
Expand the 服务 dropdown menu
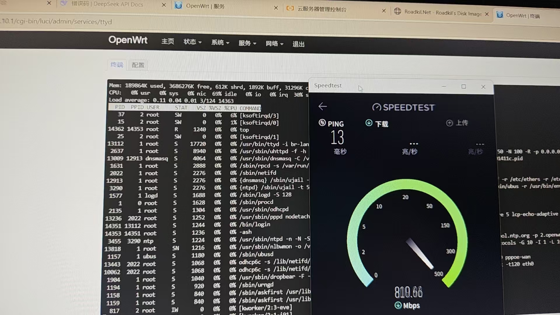[x=247, y=43]
